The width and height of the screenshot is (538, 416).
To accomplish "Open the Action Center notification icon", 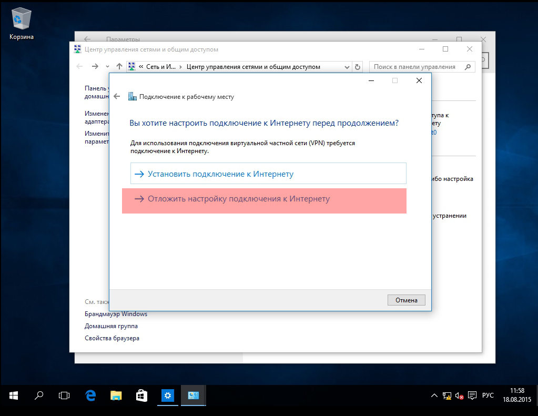I will coord(472,395).
